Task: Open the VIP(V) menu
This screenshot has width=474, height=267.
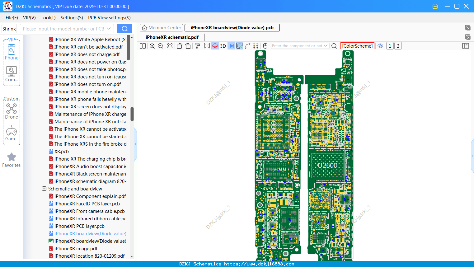Action: 29,18
